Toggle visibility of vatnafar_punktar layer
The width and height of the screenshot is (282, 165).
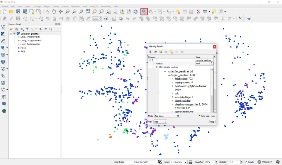coord(15,34)
